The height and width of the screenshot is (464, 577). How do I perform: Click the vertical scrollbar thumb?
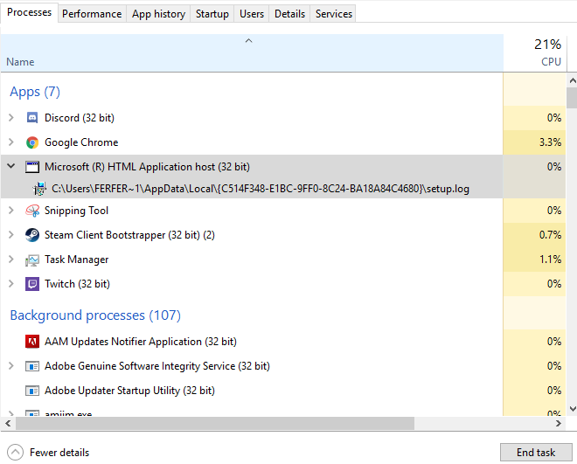pyautogui.click(x=573, y=98)
